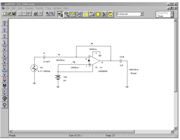Open the Tools menu
The height and width of the screenshot is (140, 180).
click(48, 8)
